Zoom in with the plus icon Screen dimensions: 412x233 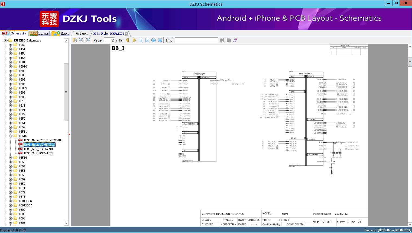point(160,40)
